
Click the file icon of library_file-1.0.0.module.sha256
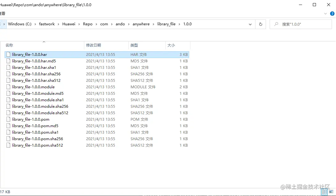pyautogui.click(x=8, y=106)
